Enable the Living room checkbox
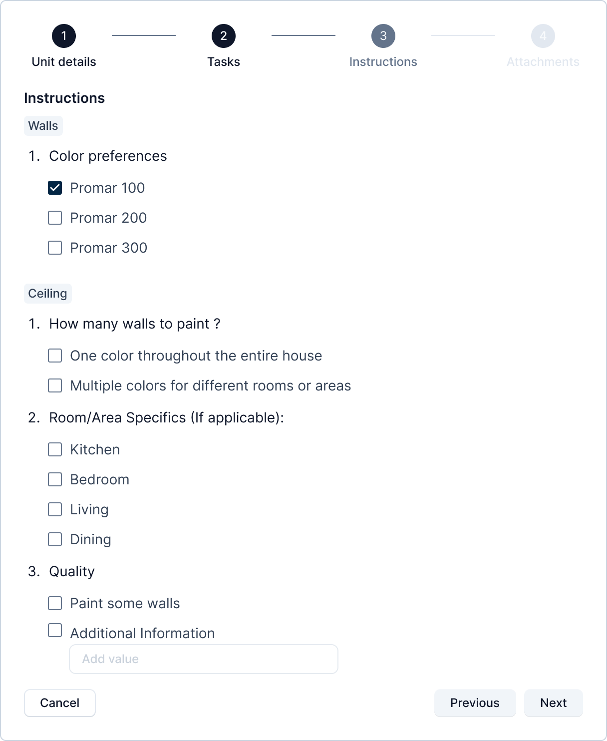Image resolution: width=607 pixels, height=741 pixels. pyautogui.click(x=55, y=509)
